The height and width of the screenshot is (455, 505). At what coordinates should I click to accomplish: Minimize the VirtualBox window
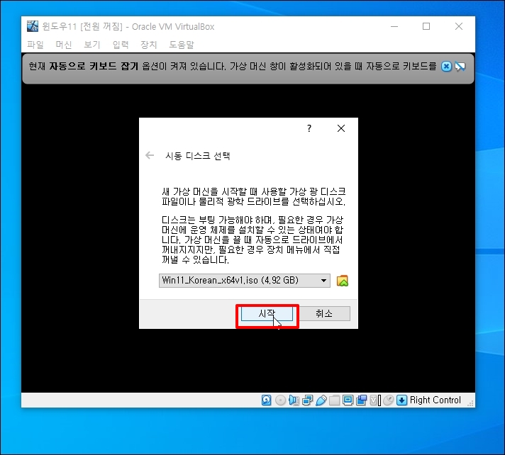pyautogui.click(x=394, y=26)
